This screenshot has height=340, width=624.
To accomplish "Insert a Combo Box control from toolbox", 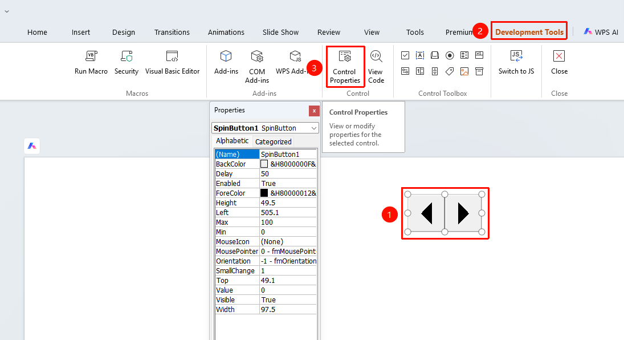I will point(479,55).
